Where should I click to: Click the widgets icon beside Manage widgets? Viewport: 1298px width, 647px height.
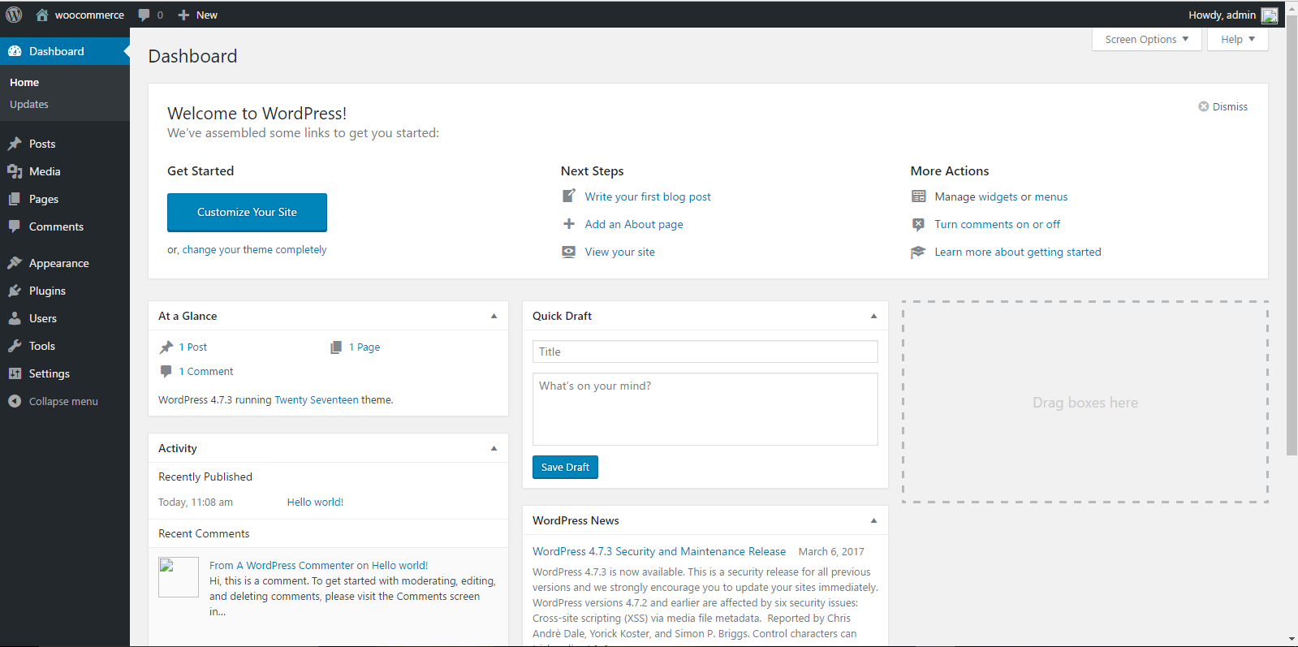coord(918,196)
